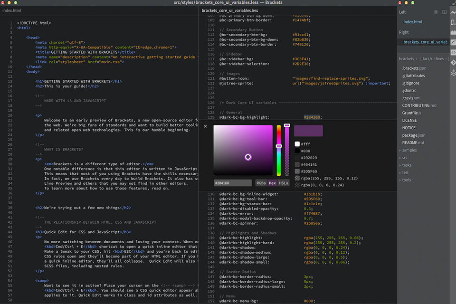
Task: Click the split view layout icon
Action: 444,12
